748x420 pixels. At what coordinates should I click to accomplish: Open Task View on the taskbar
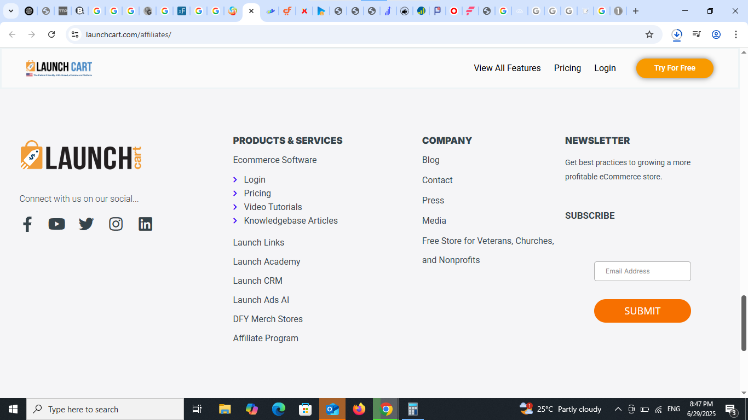[197, 409]
